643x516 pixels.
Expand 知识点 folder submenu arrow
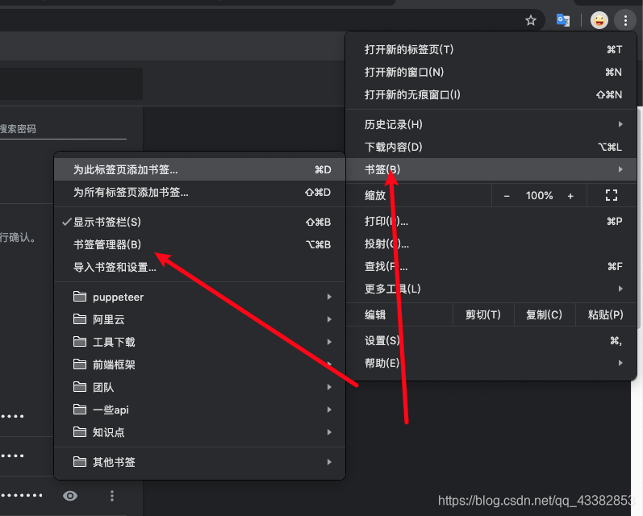[329, 431]
